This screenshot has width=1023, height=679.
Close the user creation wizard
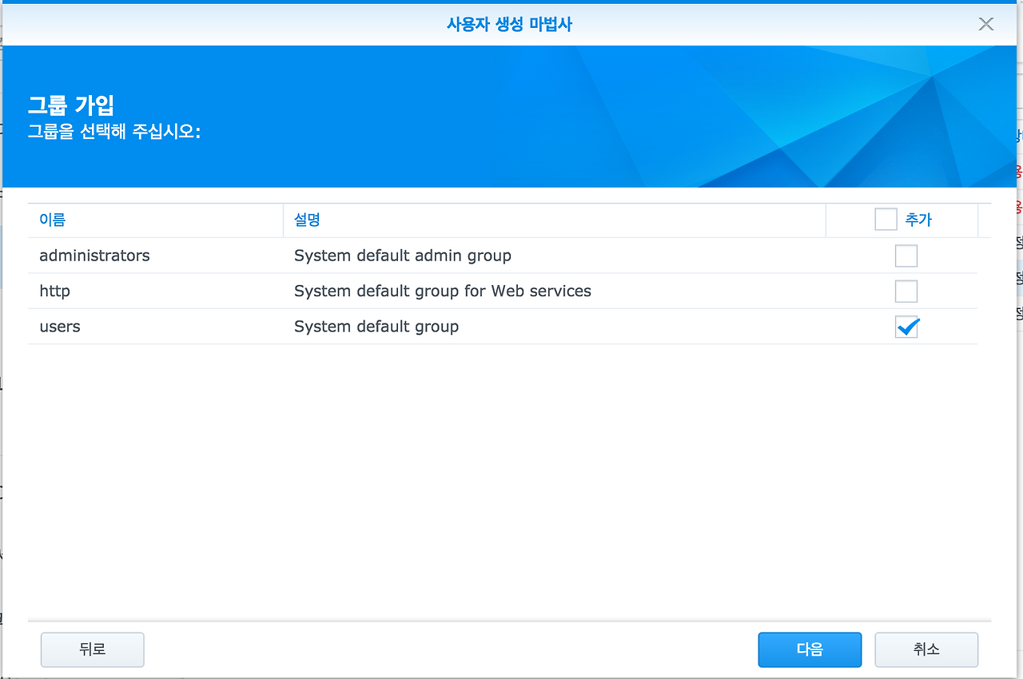[985, 24]
